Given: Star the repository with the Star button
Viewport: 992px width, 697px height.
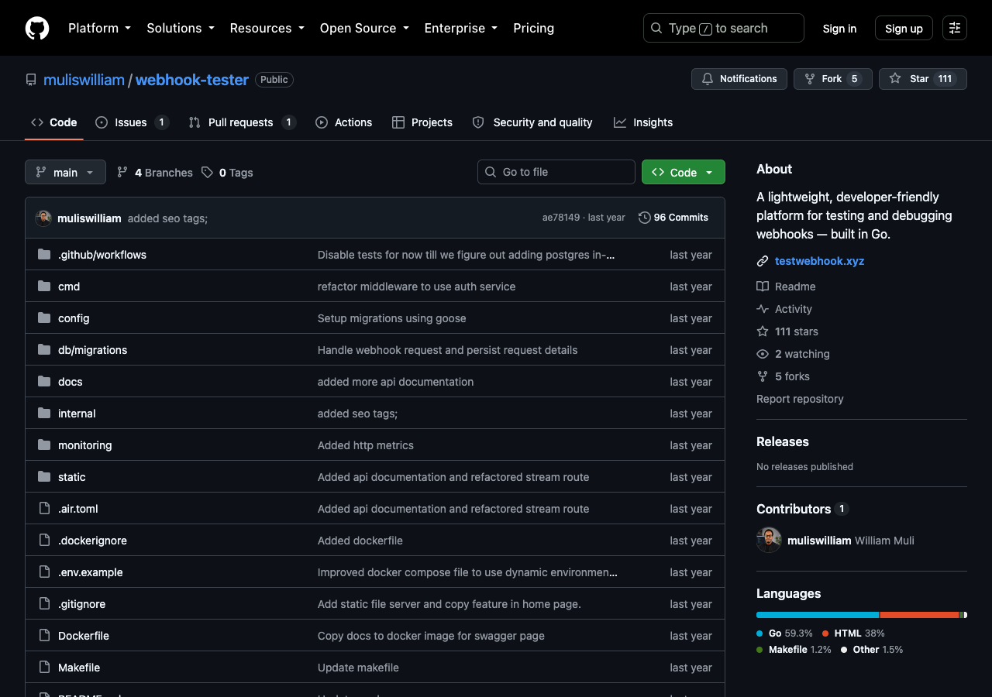Looking at the screenshot, I should (922, 79).
